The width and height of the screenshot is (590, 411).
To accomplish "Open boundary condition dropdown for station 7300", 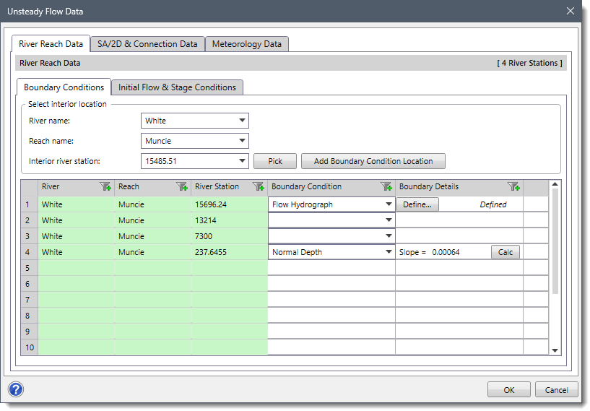I will [x=331, y=236].
